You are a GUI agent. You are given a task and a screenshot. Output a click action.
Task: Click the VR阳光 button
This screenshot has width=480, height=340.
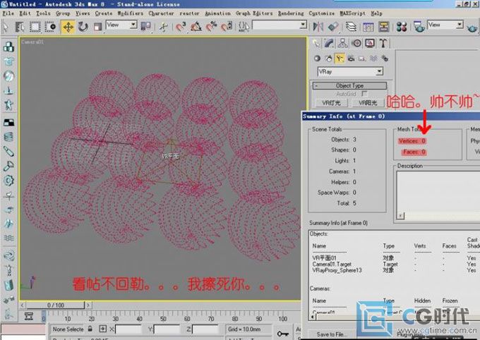tap(368, 103)
